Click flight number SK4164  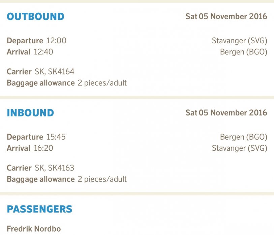coord(61,72)
